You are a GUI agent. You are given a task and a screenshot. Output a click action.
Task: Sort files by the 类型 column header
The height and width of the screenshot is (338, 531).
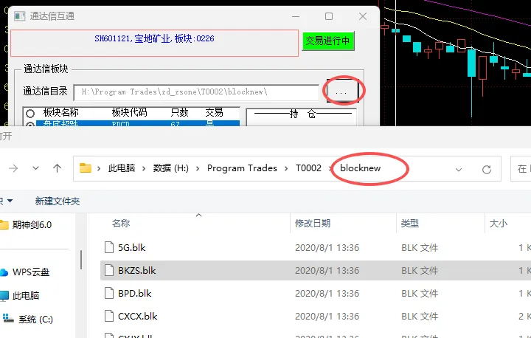coord(410,224)
